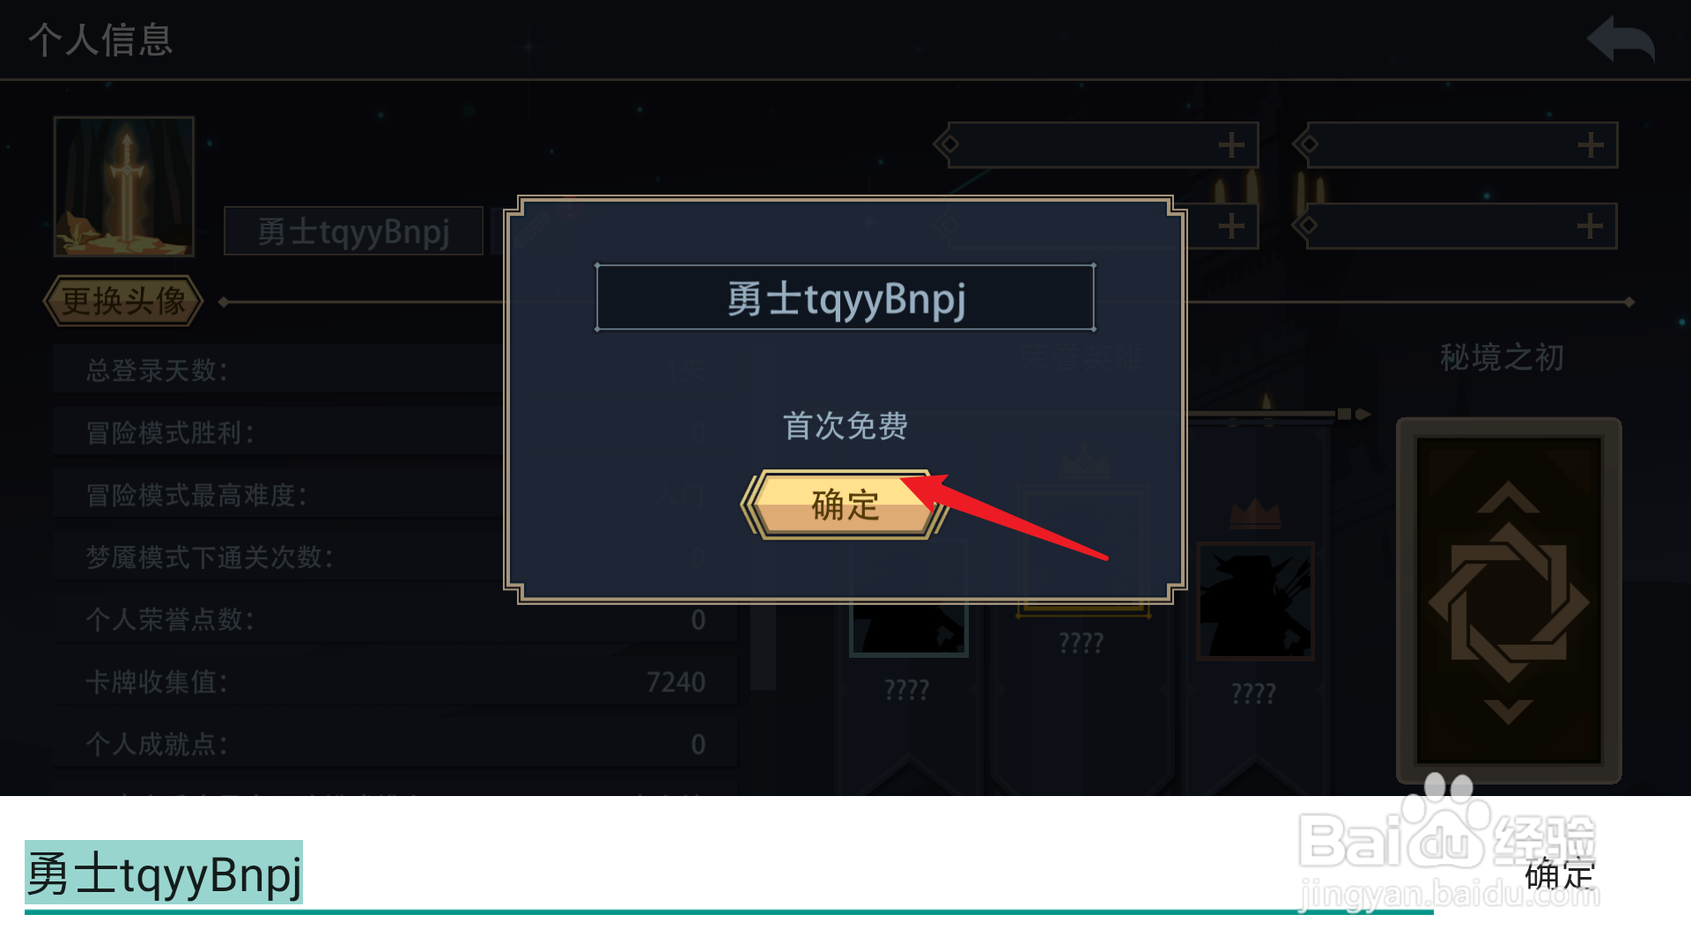Click the back arrow icon
The image size is (1691, 951).
point(1621,39)
